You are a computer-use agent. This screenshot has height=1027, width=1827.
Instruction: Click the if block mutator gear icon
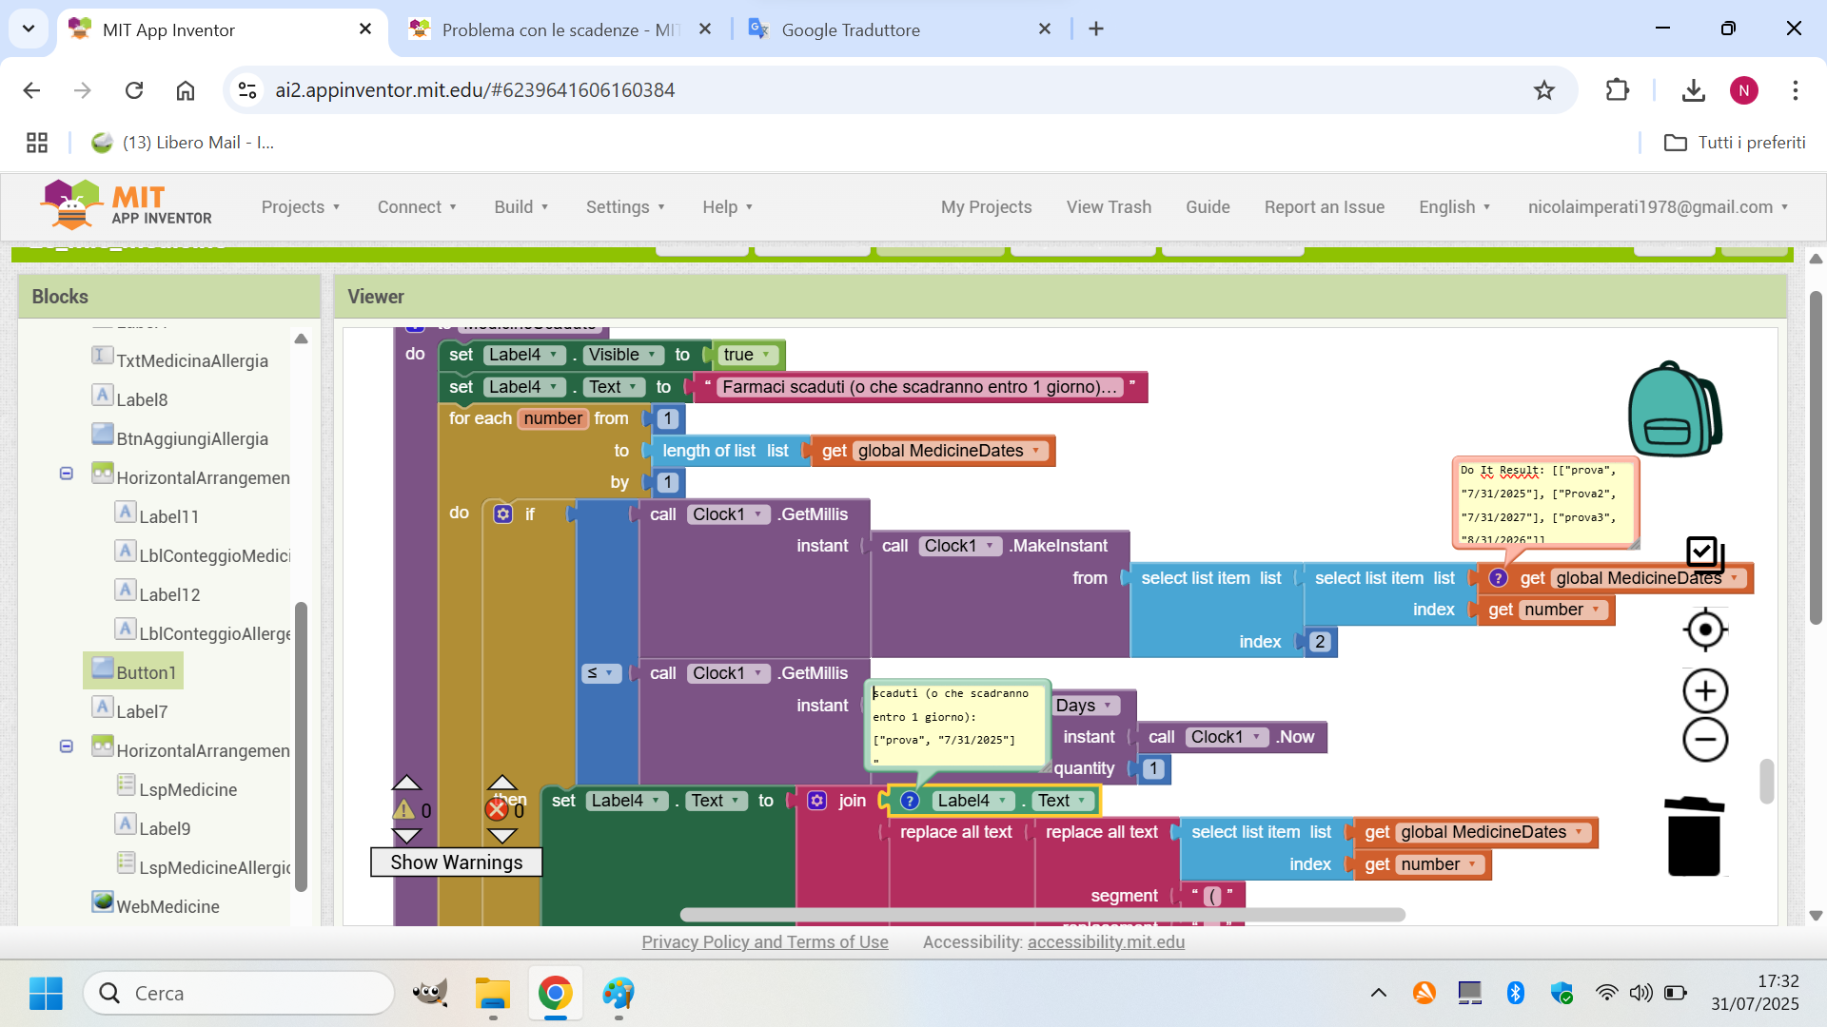[503, 514]
